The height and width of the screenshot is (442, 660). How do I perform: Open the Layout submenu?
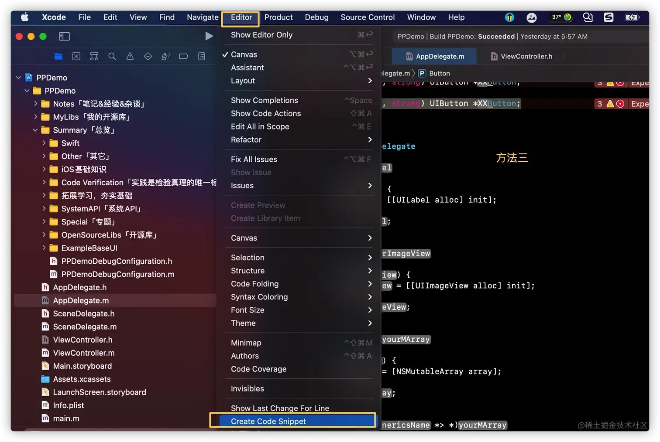pos(299,81)
